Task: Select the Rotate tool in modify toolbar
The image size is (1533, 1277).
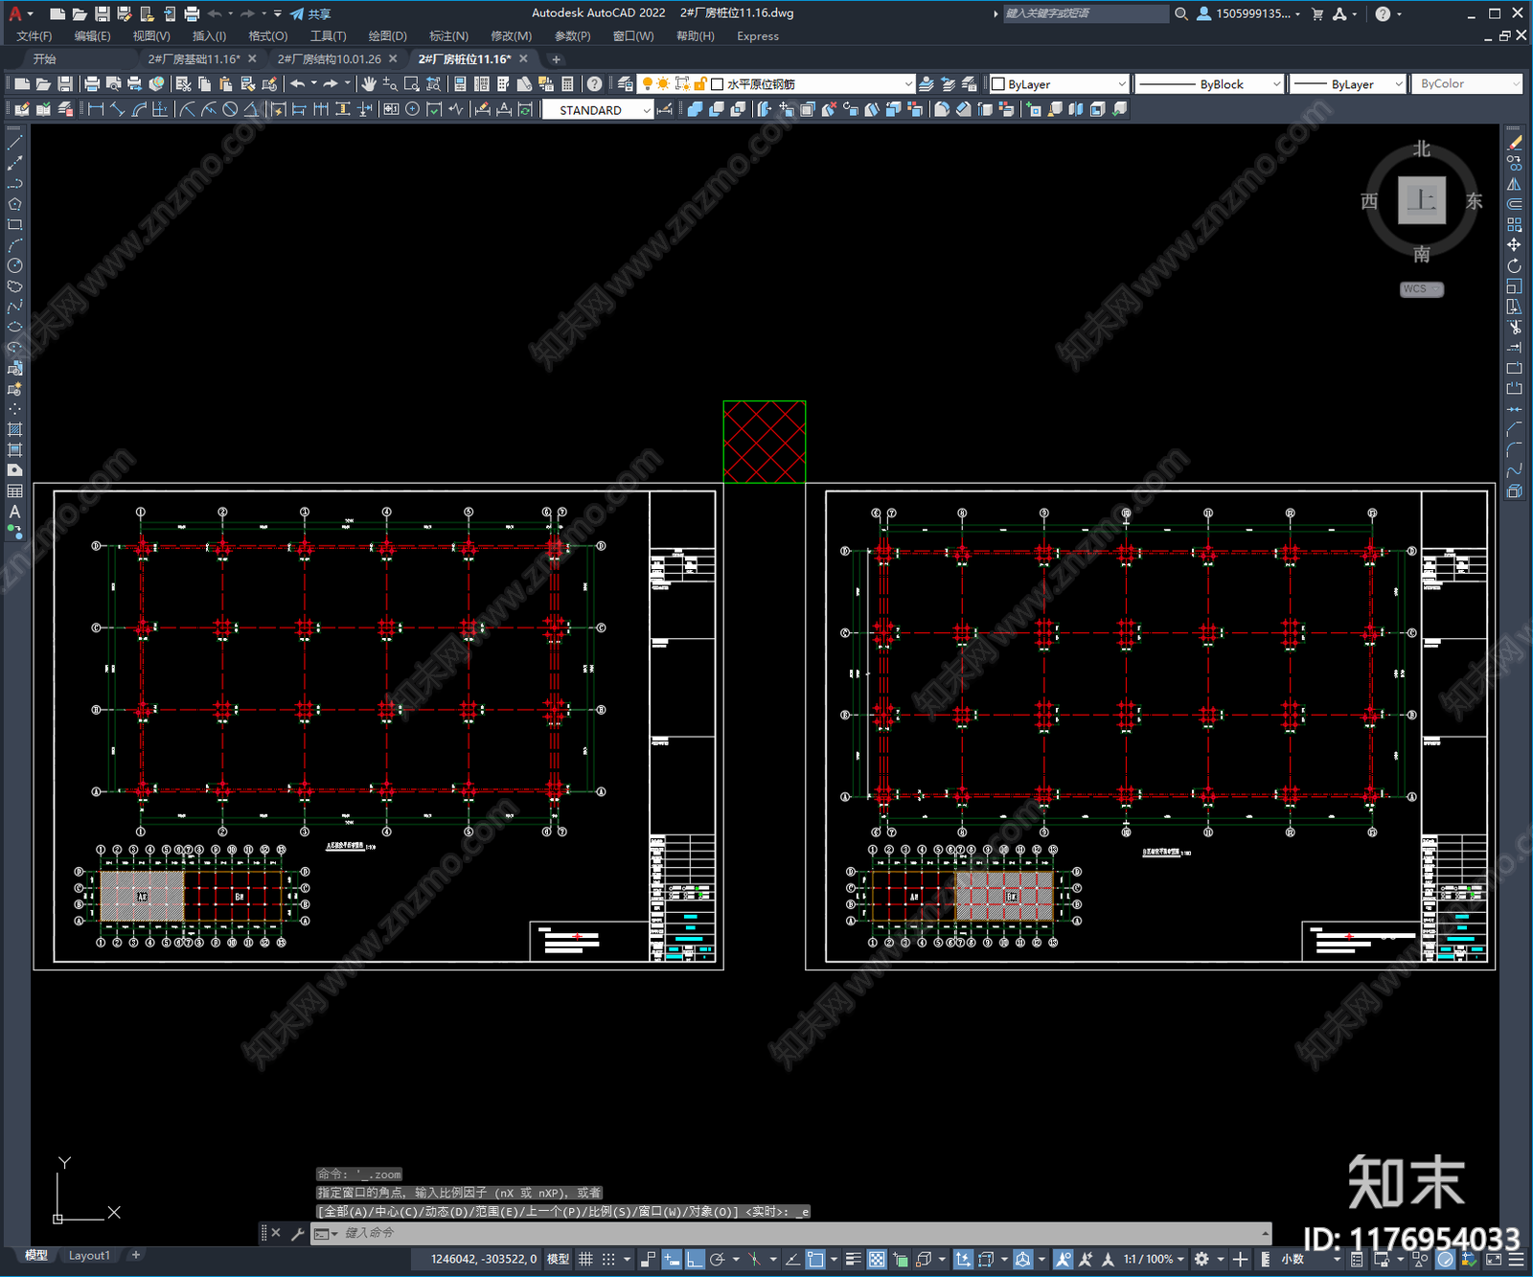Action: (x=1514, y=265)
